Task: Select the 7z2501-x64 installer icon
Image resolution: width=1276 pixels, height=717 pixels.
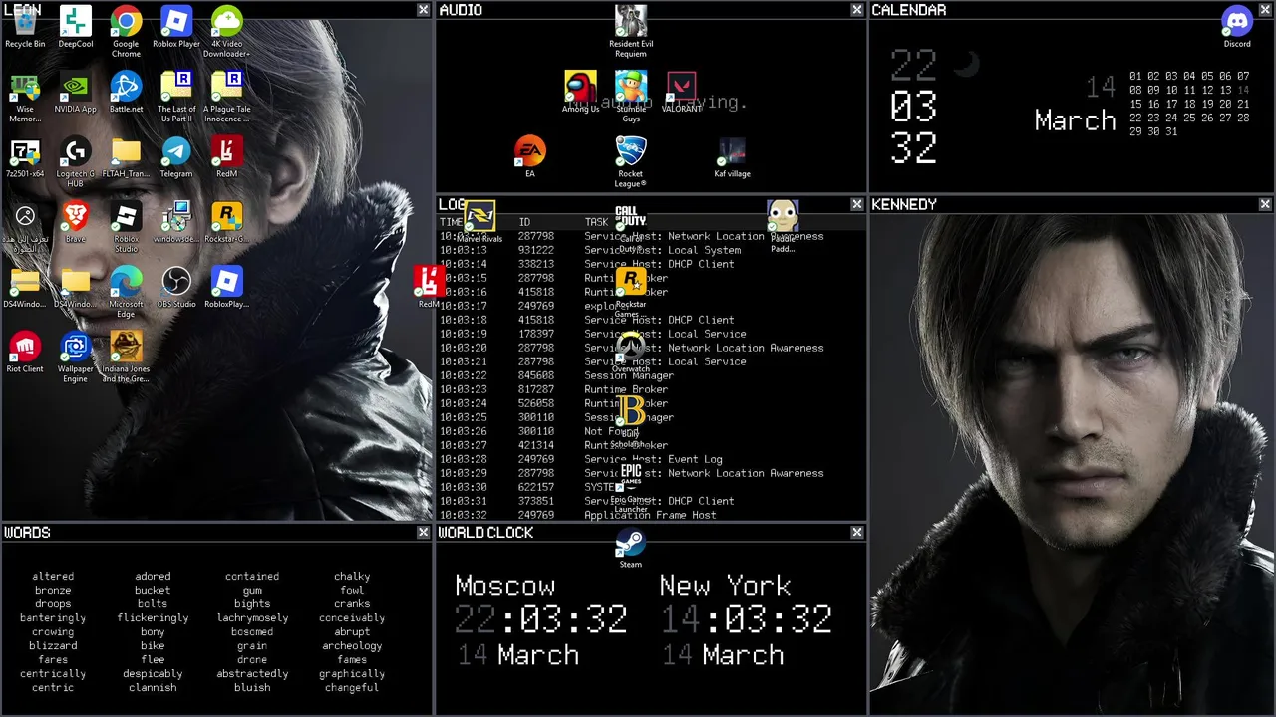Action: (x=25, y=157)
